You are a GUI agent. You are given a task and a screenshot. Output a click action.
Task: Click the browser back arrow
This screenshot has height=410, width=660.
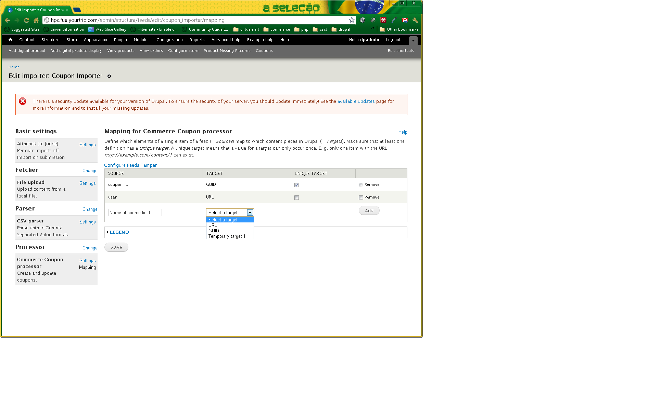pyautogui.click(x=8, y=20)
